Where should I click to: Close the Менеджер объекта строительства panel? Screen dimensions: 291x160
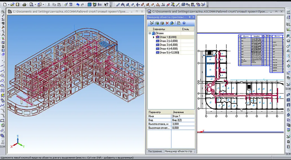pyautogui.click(x=193, y=17)
